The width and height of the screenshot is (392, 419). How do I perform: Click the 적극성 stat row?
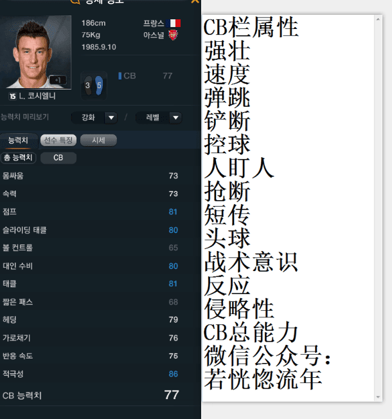(91, 374)
